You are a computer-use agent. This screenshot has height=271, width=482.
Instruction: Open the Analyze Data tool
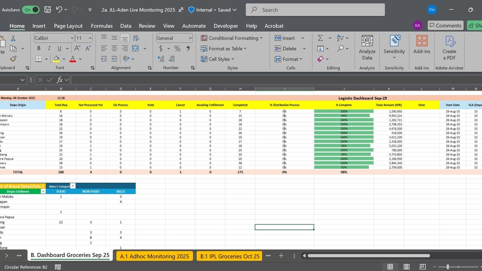pyautogui.click(x=367, y=48)
